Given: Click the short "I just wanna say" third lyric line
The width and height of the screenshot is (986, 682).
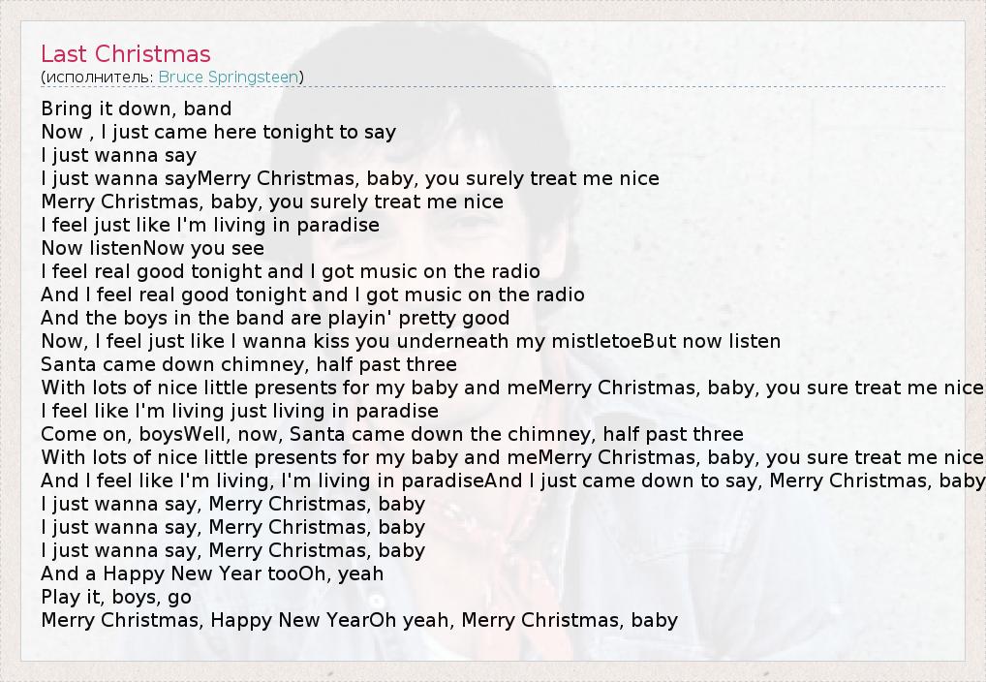Looking at the screenshot, I should pyautogui.click(x=119, y=155).
